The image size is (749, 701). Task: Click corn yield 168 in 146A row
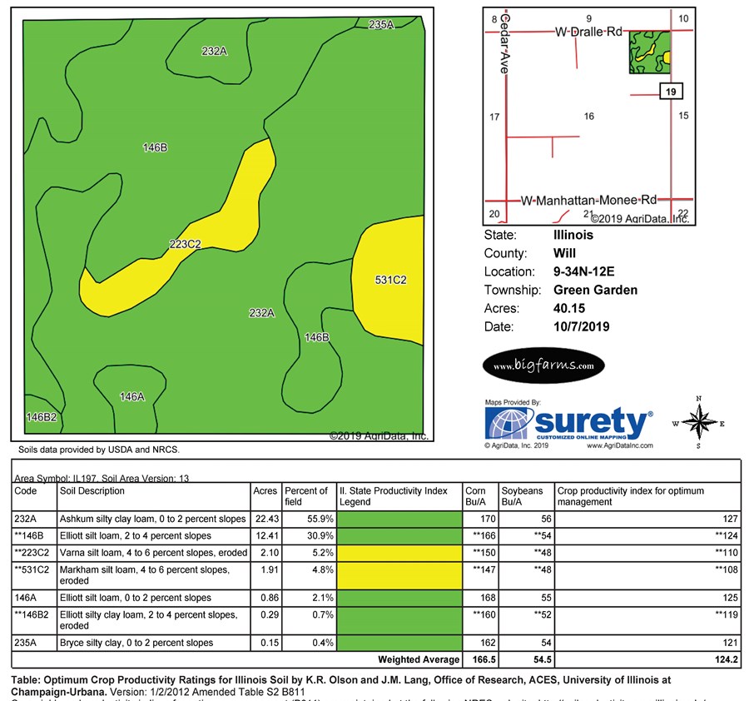coord(489,598)
